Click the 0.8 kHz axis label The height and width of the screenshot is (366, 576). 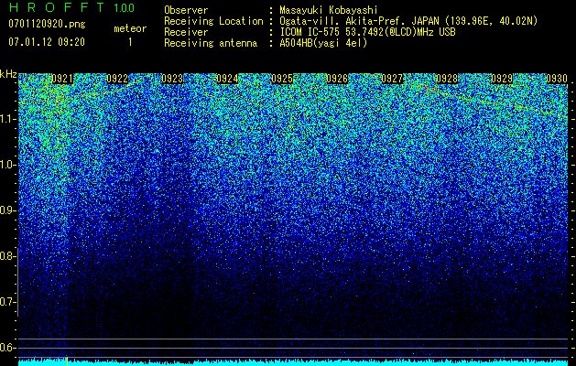point(7,256)
